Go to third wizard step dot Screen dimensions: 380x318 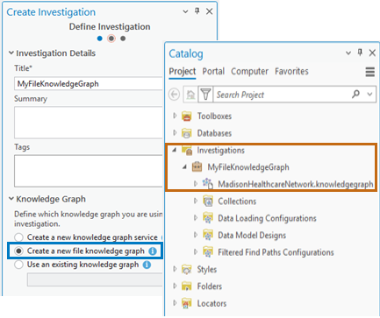click(123, 39)
